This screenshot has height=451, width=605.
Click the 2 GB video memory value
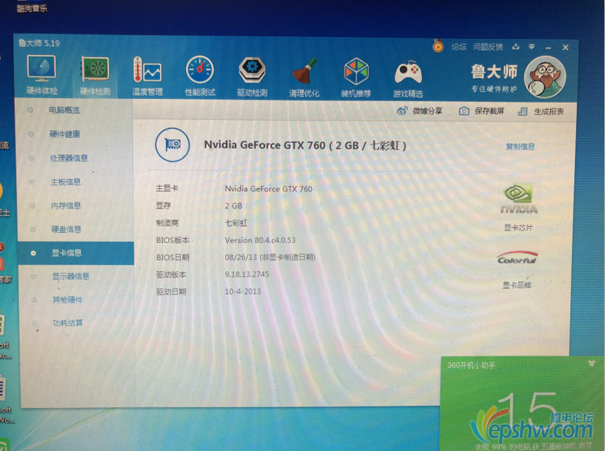(233, 206)
